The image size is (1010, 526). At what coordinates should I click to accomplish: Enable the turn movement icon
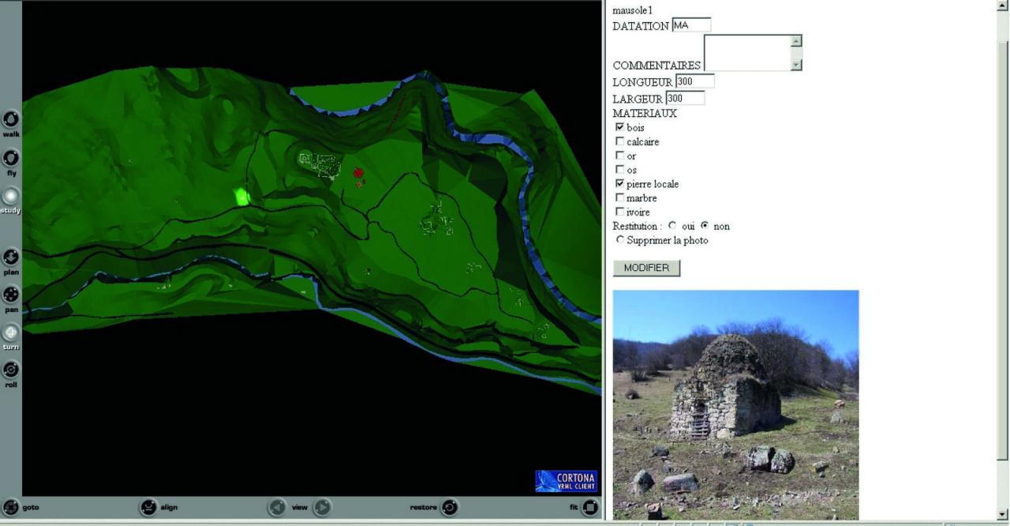pos(11,333)
